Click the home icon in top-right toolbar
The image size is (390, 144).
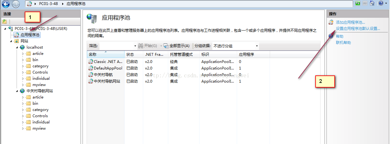372,3
